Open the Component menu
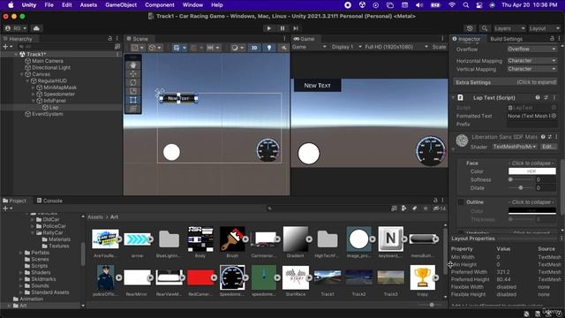565x318 pixels. (x=160, y=5)
